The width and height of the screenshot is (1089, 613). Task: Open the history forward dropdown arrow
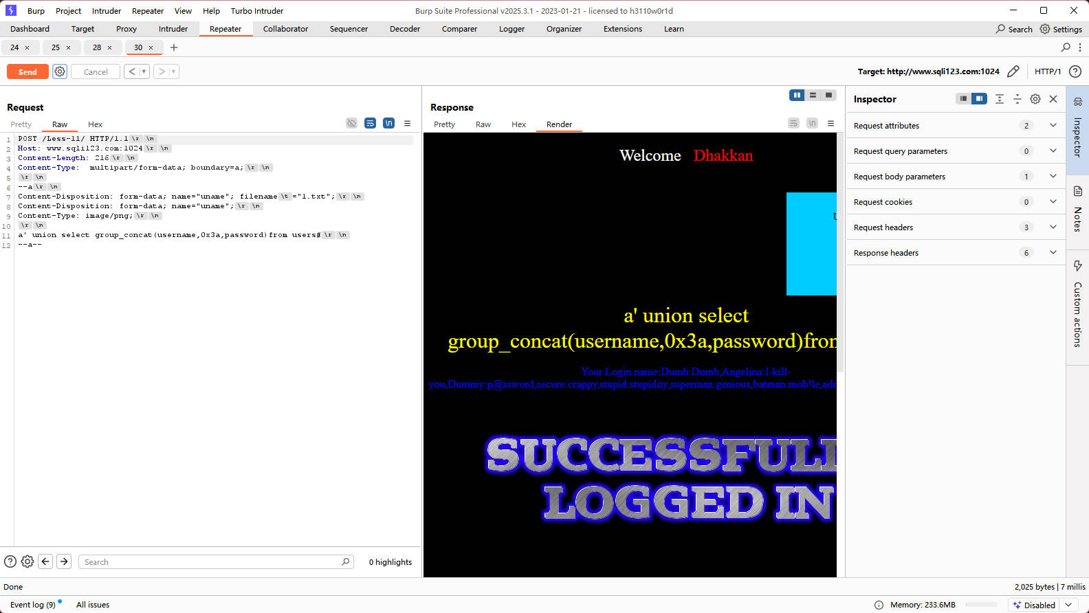tap(174, 71)
